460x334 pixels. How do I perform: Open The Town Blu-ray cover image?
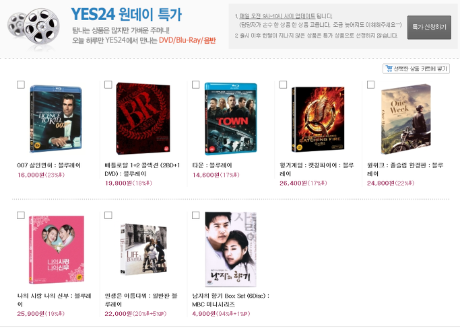click(230, 118)
